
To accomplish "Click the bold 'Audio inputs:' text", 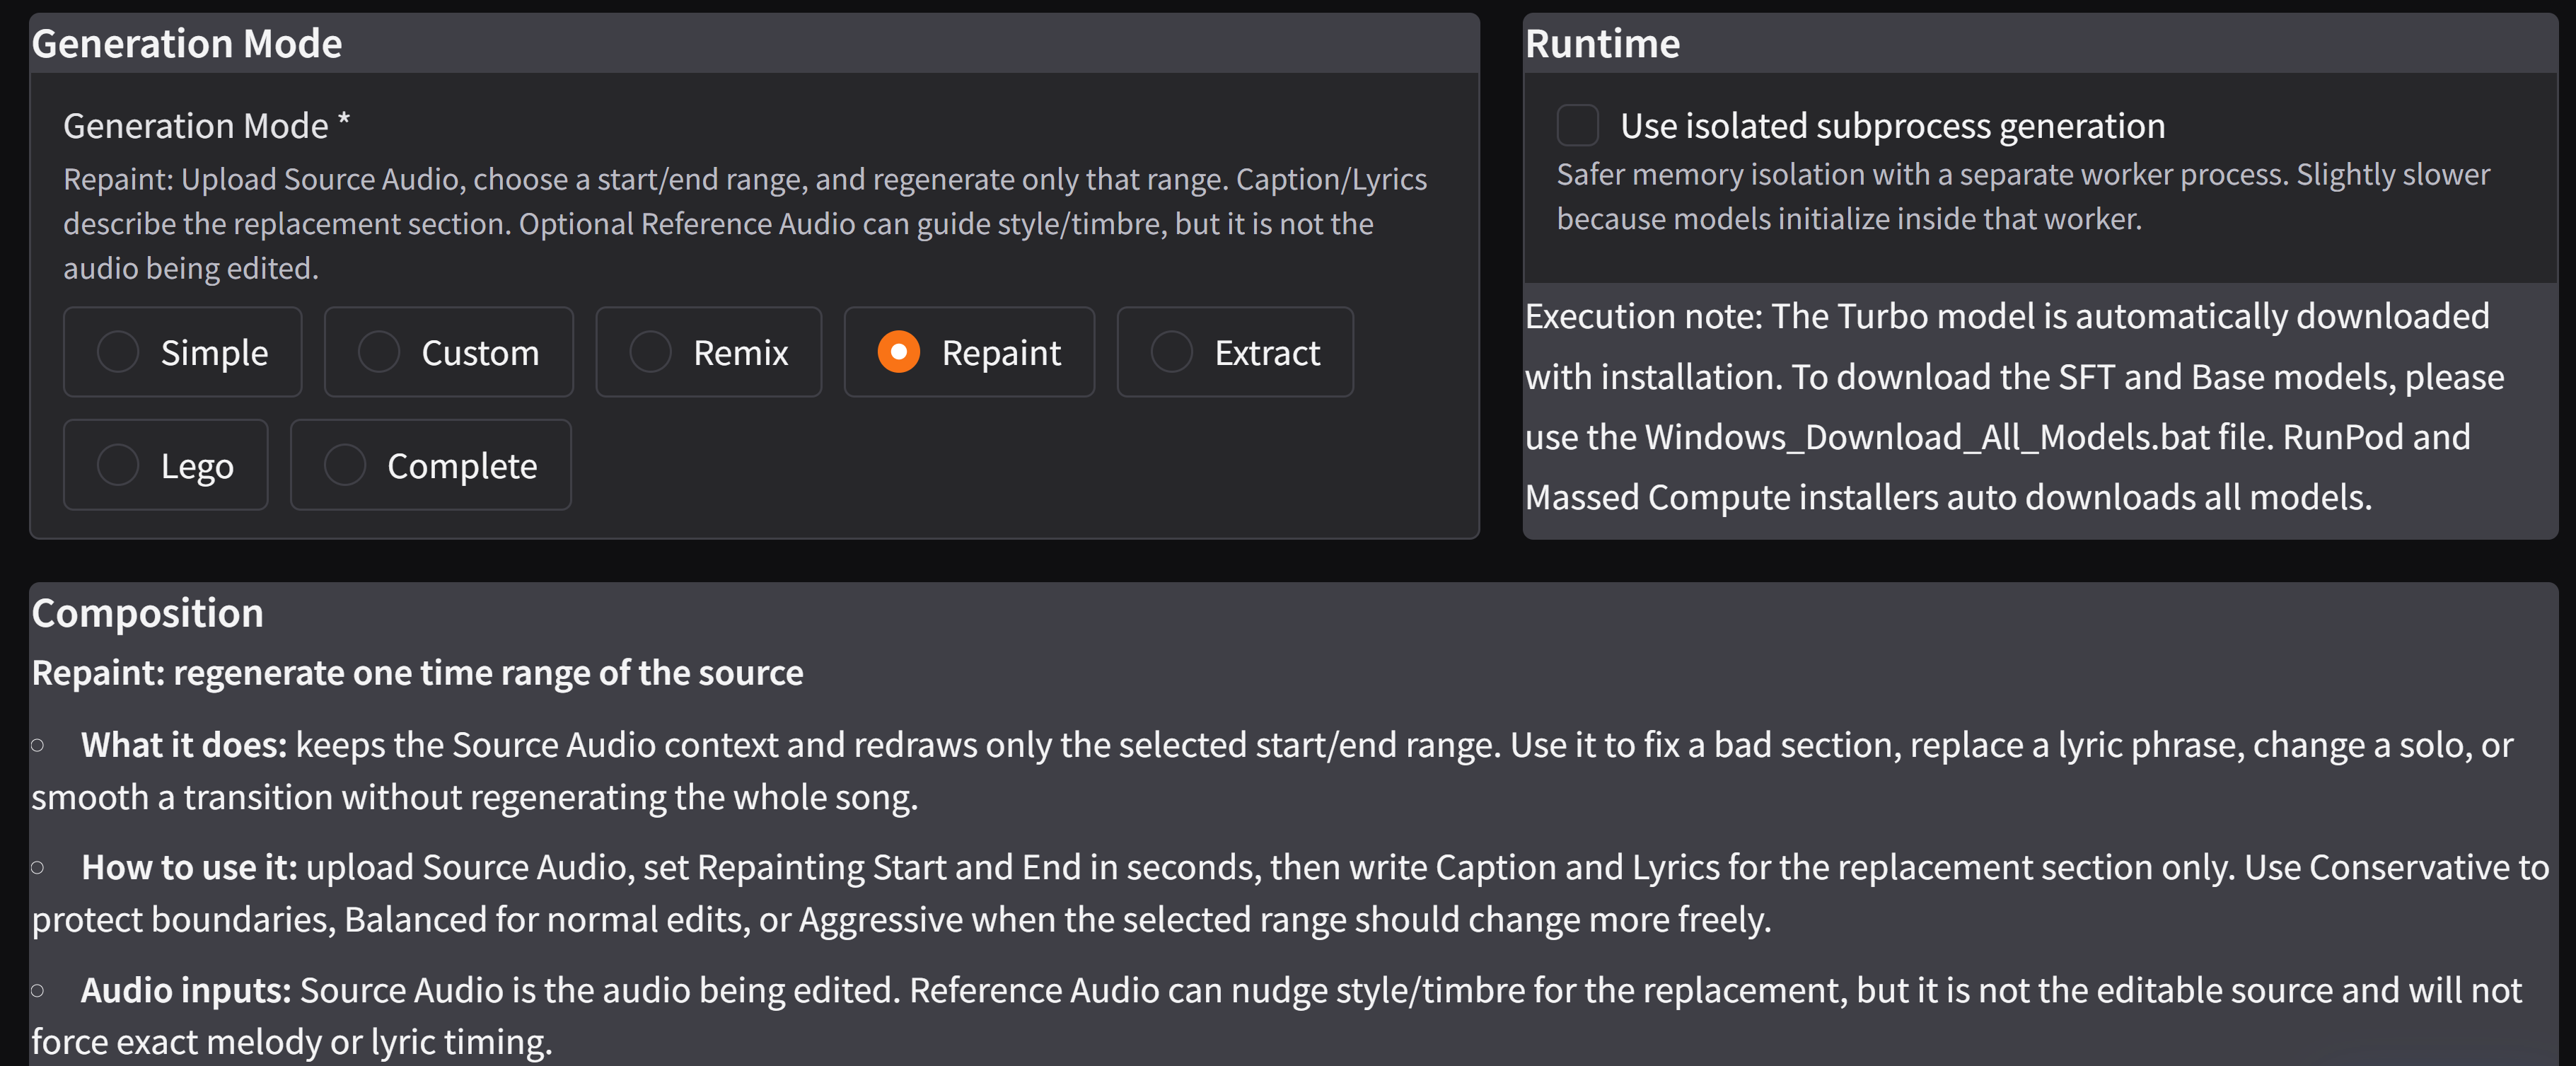I will 186,990.
